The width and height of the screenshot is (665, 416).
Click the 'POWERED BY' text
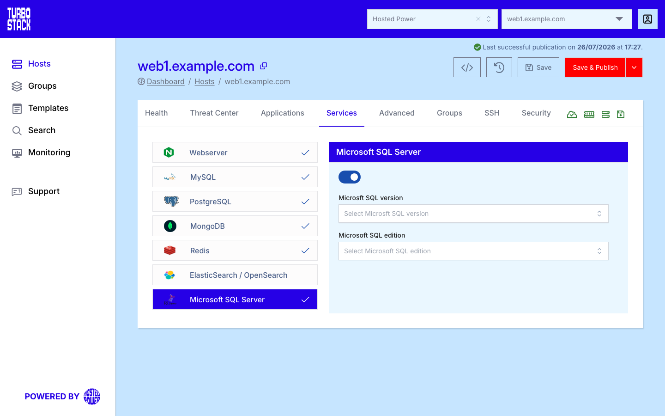pos(52,397)
